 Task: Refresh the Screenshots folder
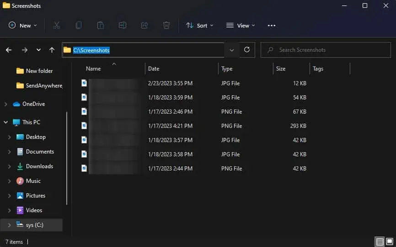point(247,49)
